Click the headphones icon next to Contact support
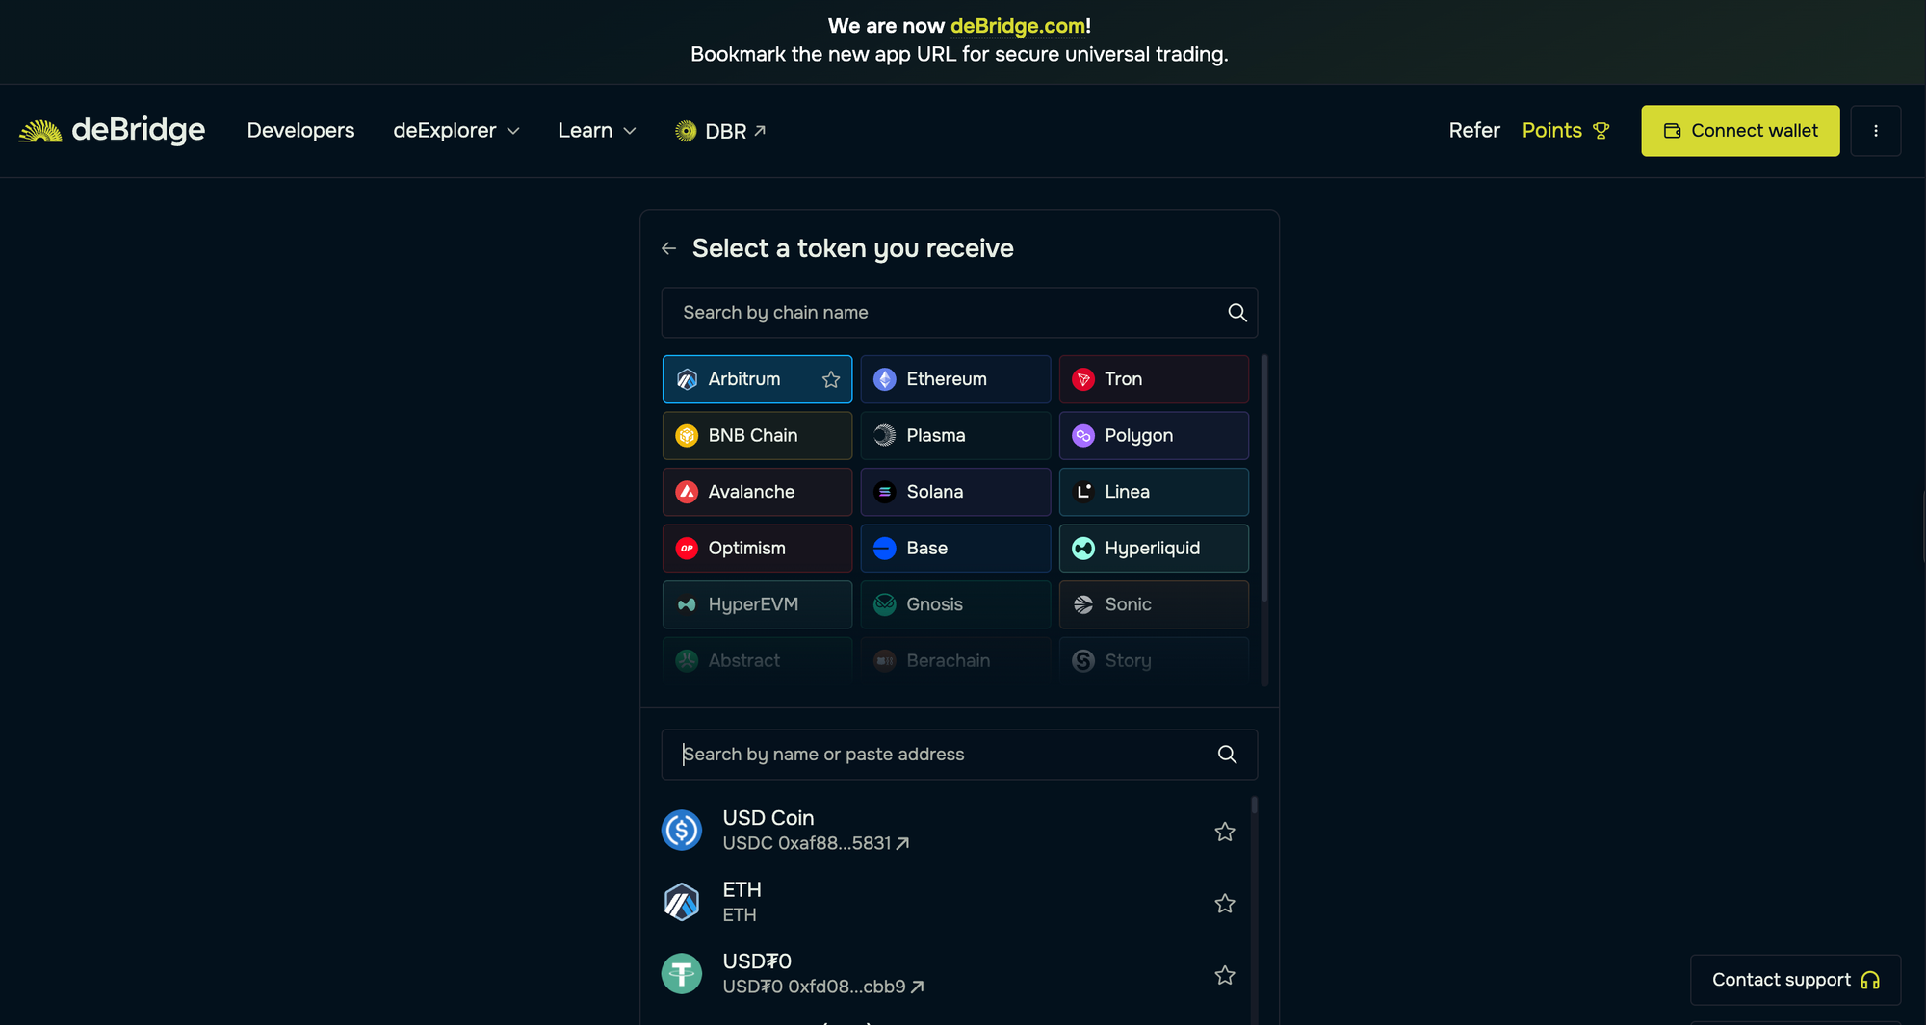The image size is (1926, 1025). tap(1871, 980)
